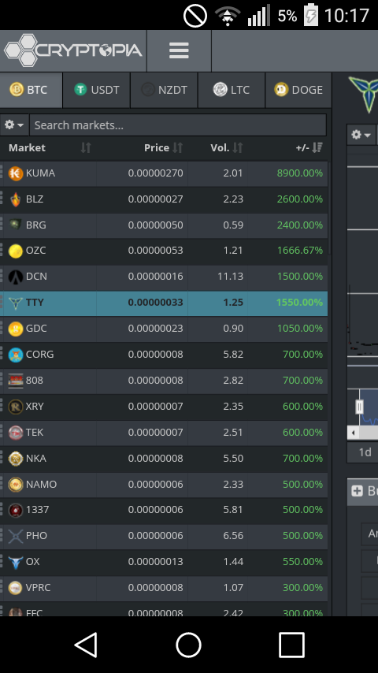
Task: Click KUMA price 0.00000270
Action: (x=155, y=173)
